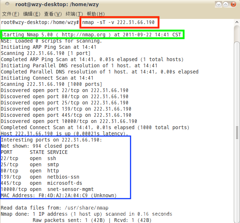The image size is (240, 223).
Task: Minimize the terminal window
Action: click(219, 4)
